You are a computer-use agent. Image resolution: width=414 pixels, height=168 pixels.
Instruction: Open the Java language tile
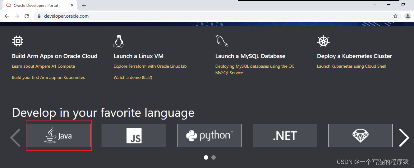click(x=58, y=136)
